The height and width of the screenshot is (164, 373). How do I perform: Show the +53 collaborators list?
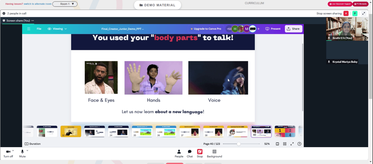click(x=229, y=29)
